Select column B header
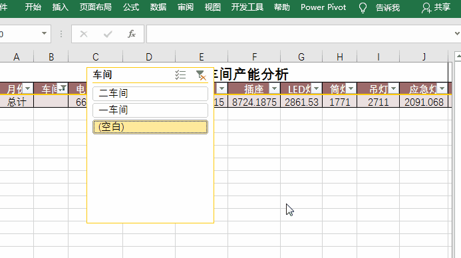This screenshot has width=461, height=258. pos(51,57)
